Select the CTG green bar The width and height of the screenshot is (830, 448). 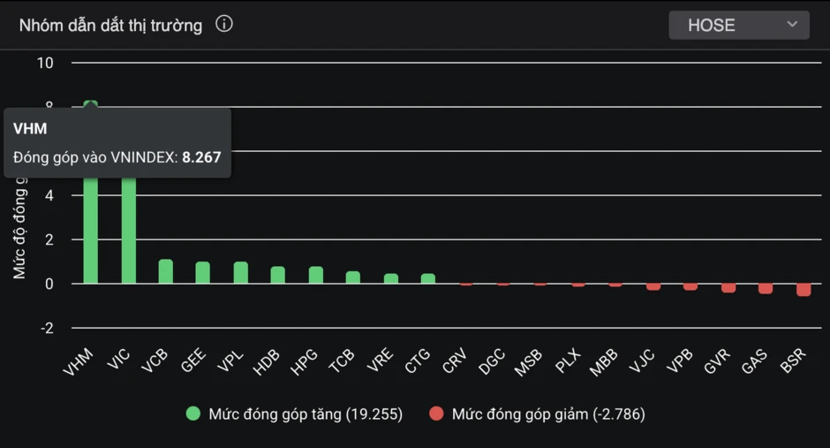point(428,278)
